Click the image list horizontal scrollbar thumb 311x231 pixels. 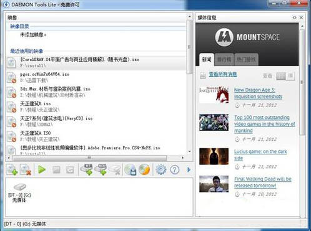(x=90, y=158)
